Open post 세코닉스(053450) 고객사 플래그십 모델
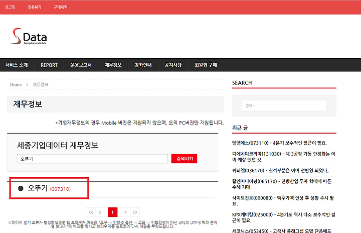 (282, 230)
